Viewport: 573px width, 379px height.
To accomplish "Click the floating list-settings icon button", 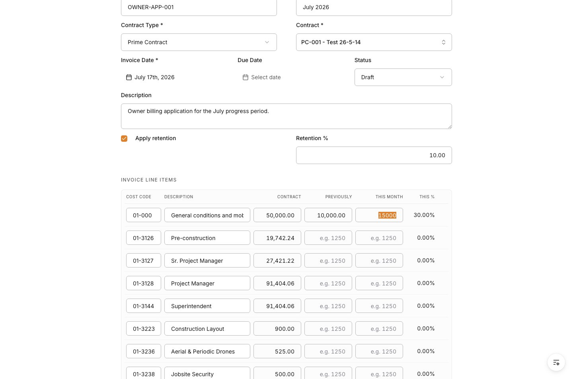I will coord(556,362).
